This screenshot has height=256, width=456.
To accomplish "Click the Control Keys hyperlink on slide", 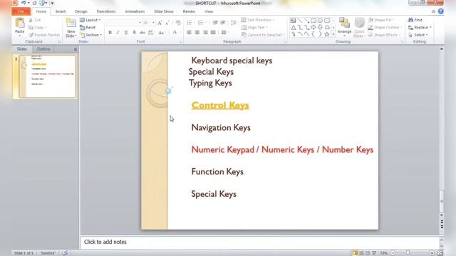I will click(x=220, y=105).
